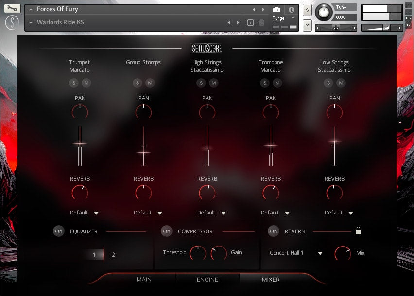Click the Low Strings REVERB knob
Image resolution: width=414 pixels, height=296 pixels.
[x=334, y=193]
